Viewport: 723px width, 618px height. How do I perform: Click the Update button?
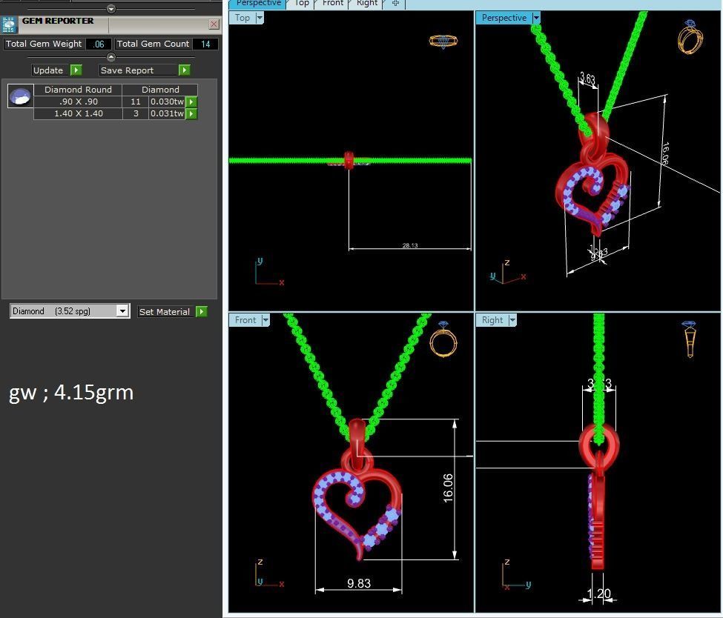(51, 70)
